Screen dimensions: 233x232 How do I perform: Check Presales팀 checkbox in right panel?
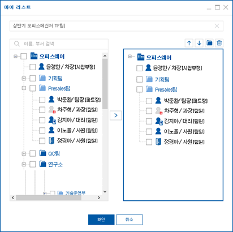tap(140, 89)
